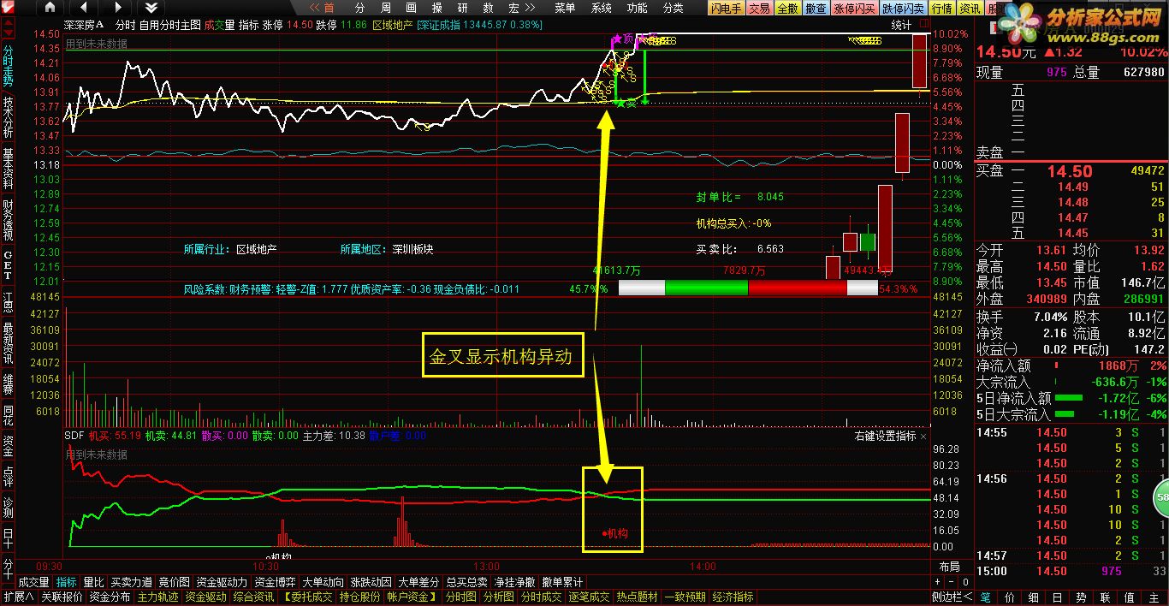
Task: Click the 周 toolbar item
Action: pos(386,8)
